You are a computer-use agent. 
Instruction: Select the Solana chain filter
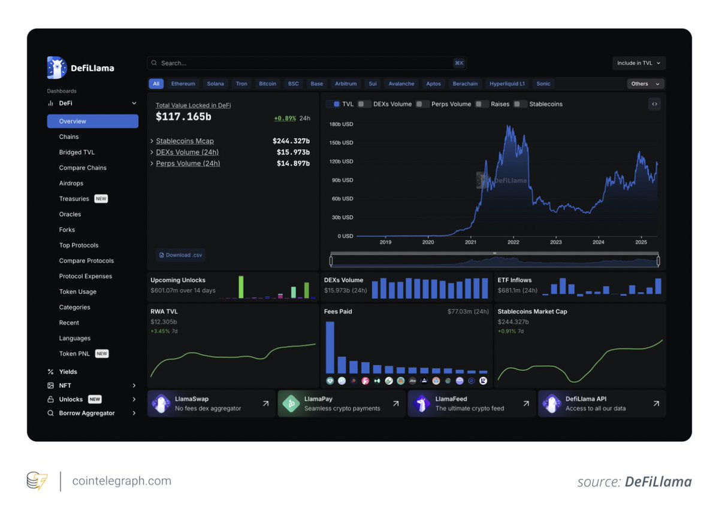[215, 84]
